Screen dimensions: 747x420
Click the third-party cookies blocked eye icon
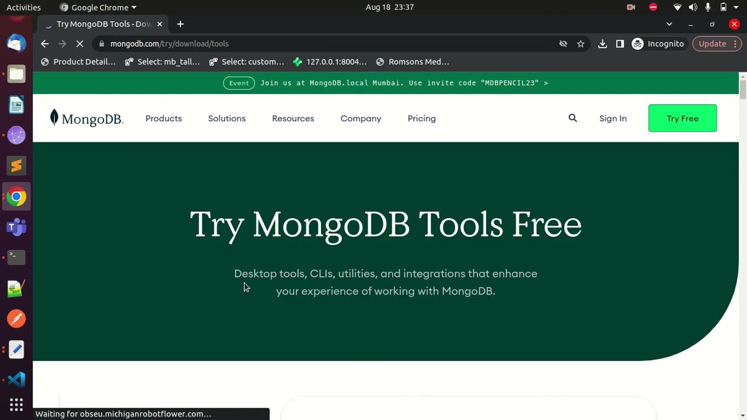[563, 44]
